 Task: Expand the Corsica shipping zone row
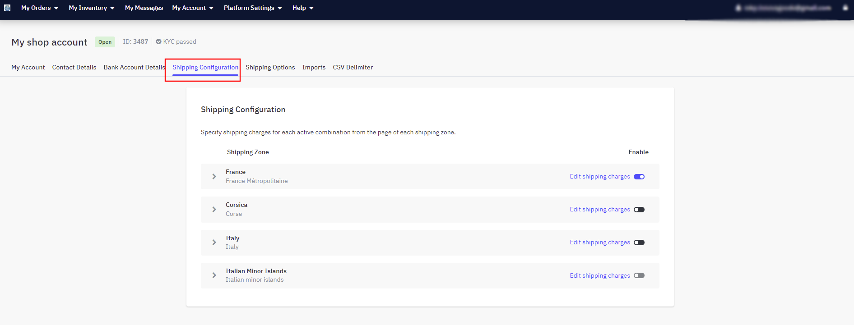click(214, 210)
